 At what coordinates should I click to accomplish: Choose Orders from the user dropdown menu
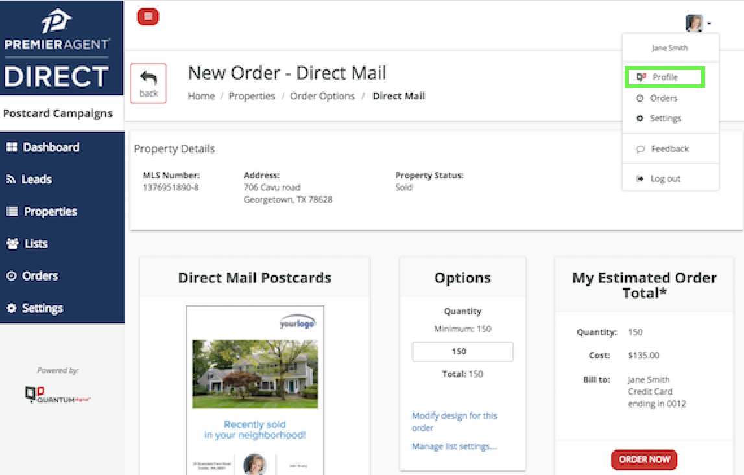[x=663, y=98]
